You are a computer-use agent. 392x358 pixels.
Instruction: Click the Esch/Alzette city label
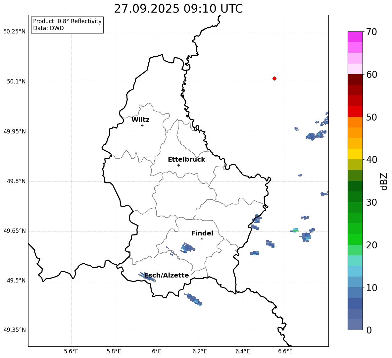[x=167, y=275]
